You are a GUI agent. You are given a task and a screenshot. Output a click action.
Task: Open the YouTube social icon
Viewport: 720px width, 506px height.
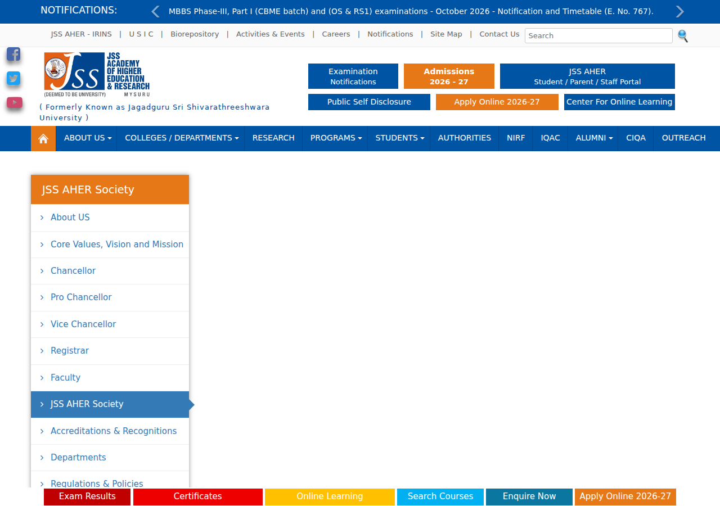15,102
